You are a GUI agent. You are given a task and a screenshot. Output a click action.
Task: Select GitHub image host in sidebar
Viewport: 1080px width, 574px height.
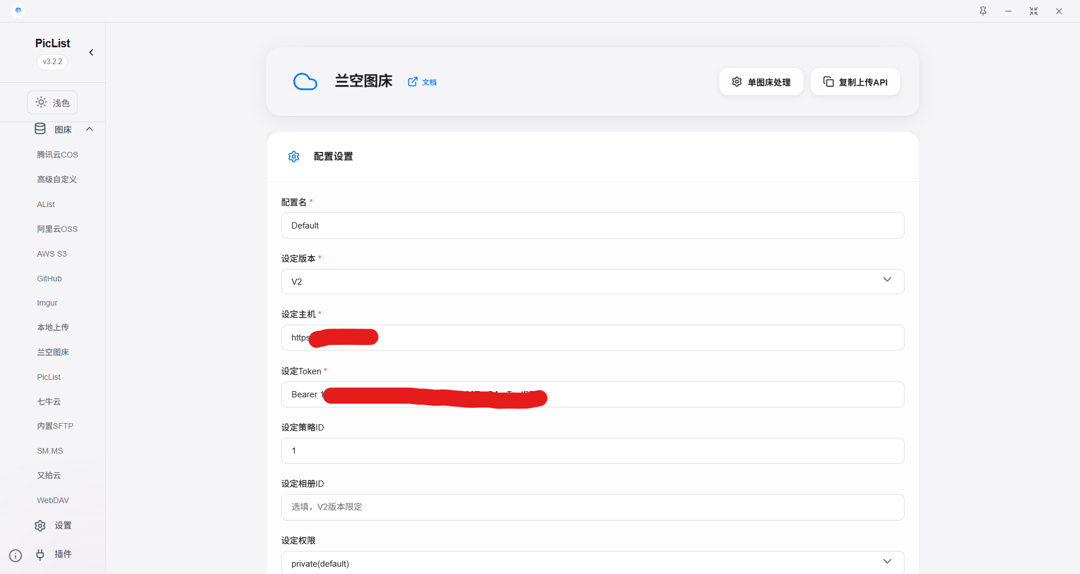49,279
